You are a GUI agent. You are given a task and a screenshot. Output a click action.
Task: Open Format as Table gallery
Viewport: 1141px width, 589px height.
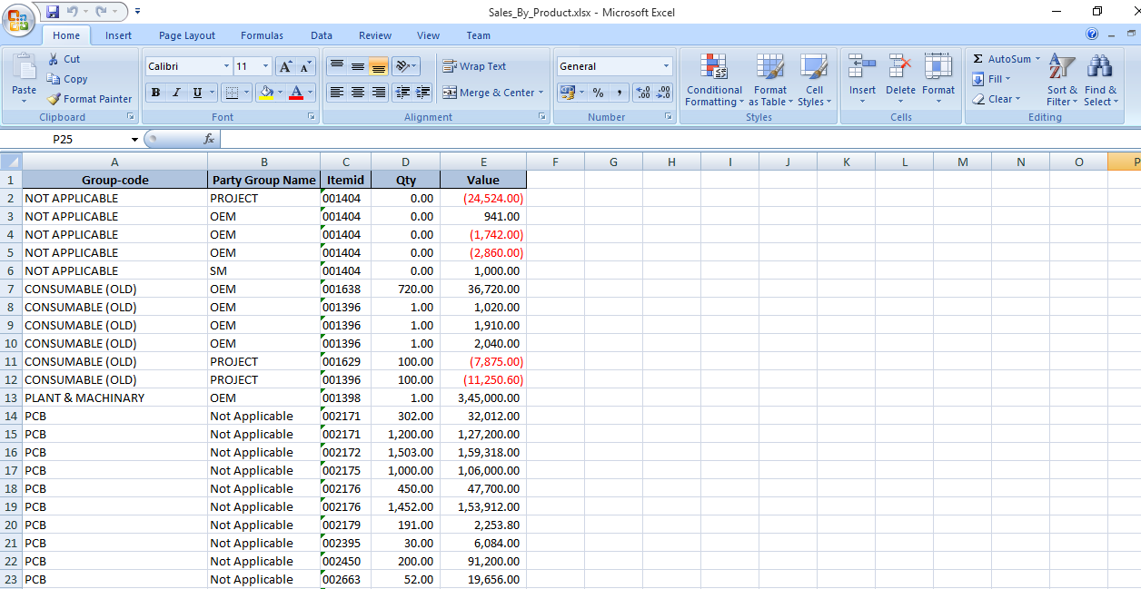point(770,80)
